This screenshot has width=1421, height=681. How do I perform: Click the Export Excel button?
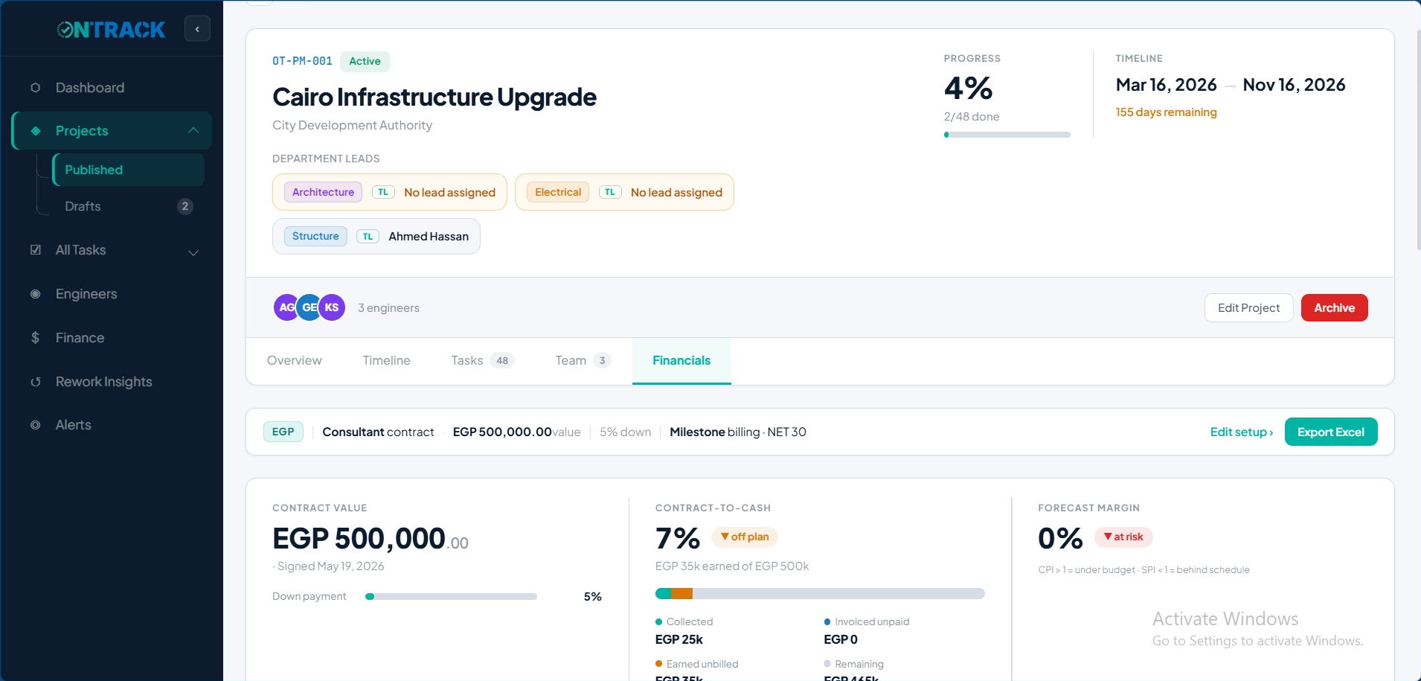(x=1331, y=432)
